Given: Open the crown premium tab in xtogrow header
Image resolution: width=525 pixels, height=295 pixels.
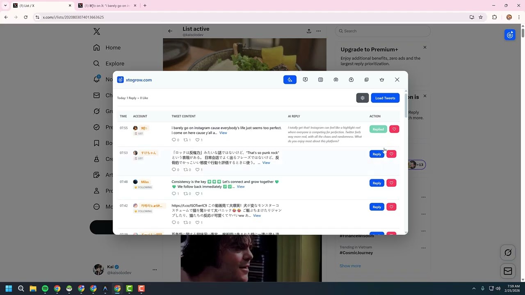Looking at the screenshot, I should [x=382, y=80].
